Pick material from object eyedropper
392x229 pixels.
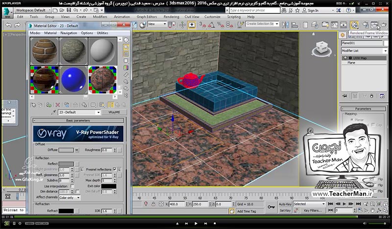(x=53, y=112)
